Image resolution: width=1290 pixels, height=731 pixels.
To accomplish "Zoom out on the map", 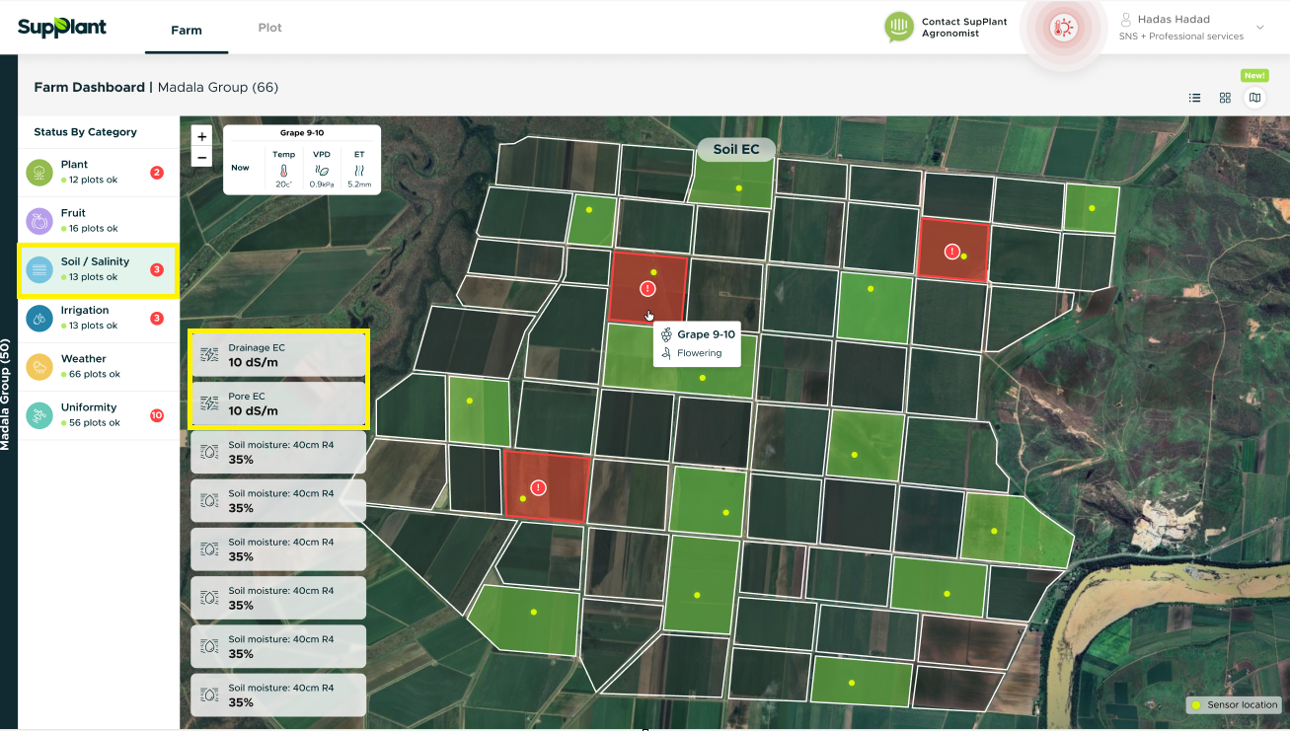I will (201, 157).
